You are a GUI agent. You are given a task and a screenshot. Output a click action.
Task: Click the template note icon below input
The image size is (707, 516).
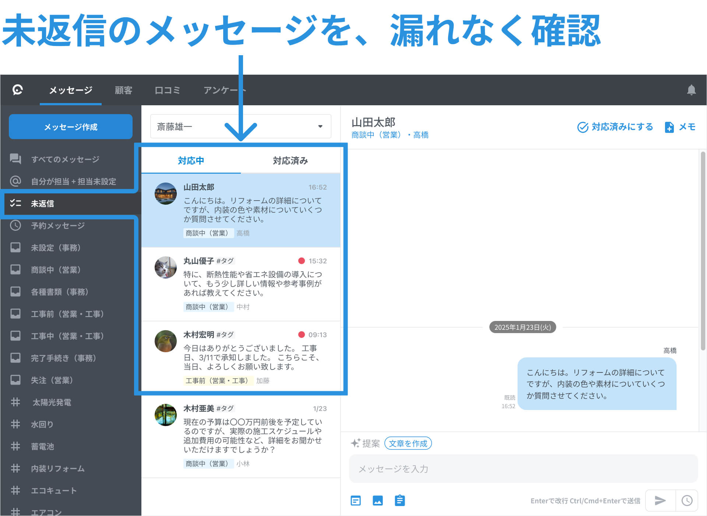coord(356,501)
